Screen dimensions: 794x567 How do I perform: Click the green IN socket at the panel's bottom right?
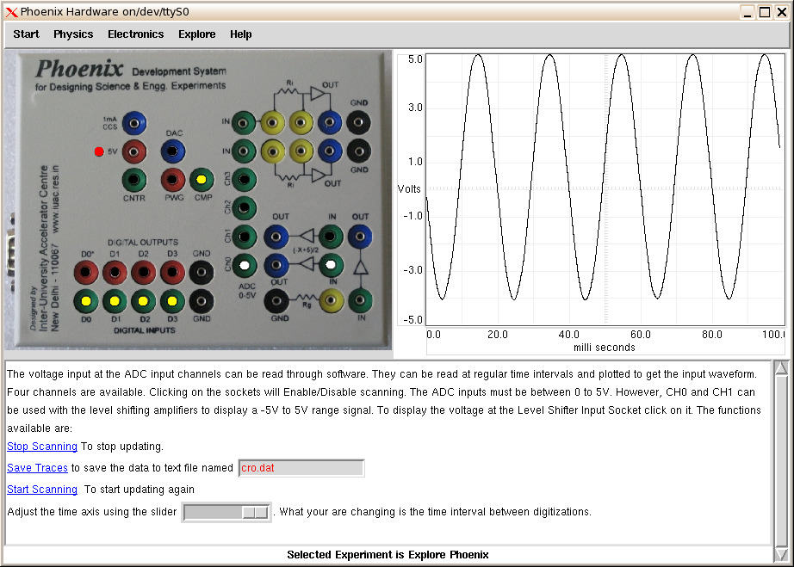360,300
